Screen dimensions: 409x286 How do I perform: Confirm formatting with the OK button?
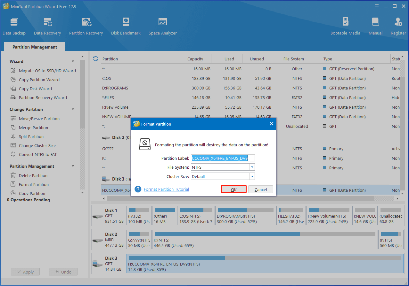(234, 189)
